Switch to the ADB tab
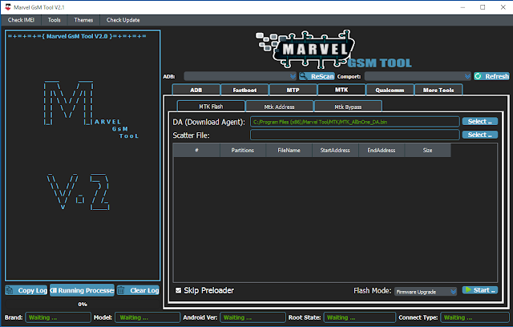The width and height of the screenshot is (513, 327). [x=196, y=90]
